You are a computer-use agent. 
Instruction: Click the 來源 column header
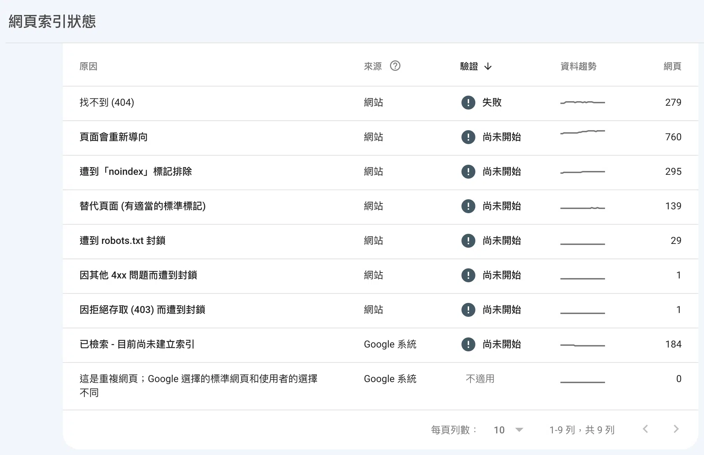tap(373, 66)
